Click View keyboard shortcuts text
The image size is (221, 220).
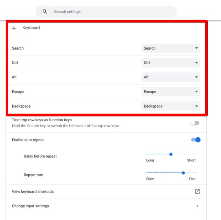(33, 192)
